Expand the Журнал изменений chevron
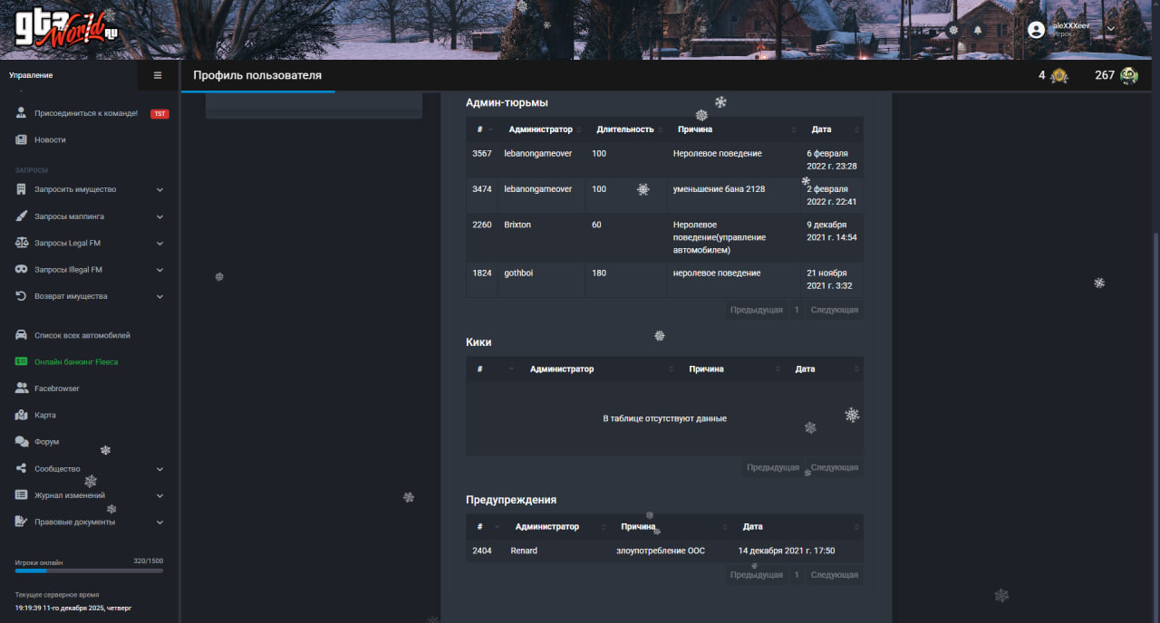The image size is (1160, 623). point(159,495)
